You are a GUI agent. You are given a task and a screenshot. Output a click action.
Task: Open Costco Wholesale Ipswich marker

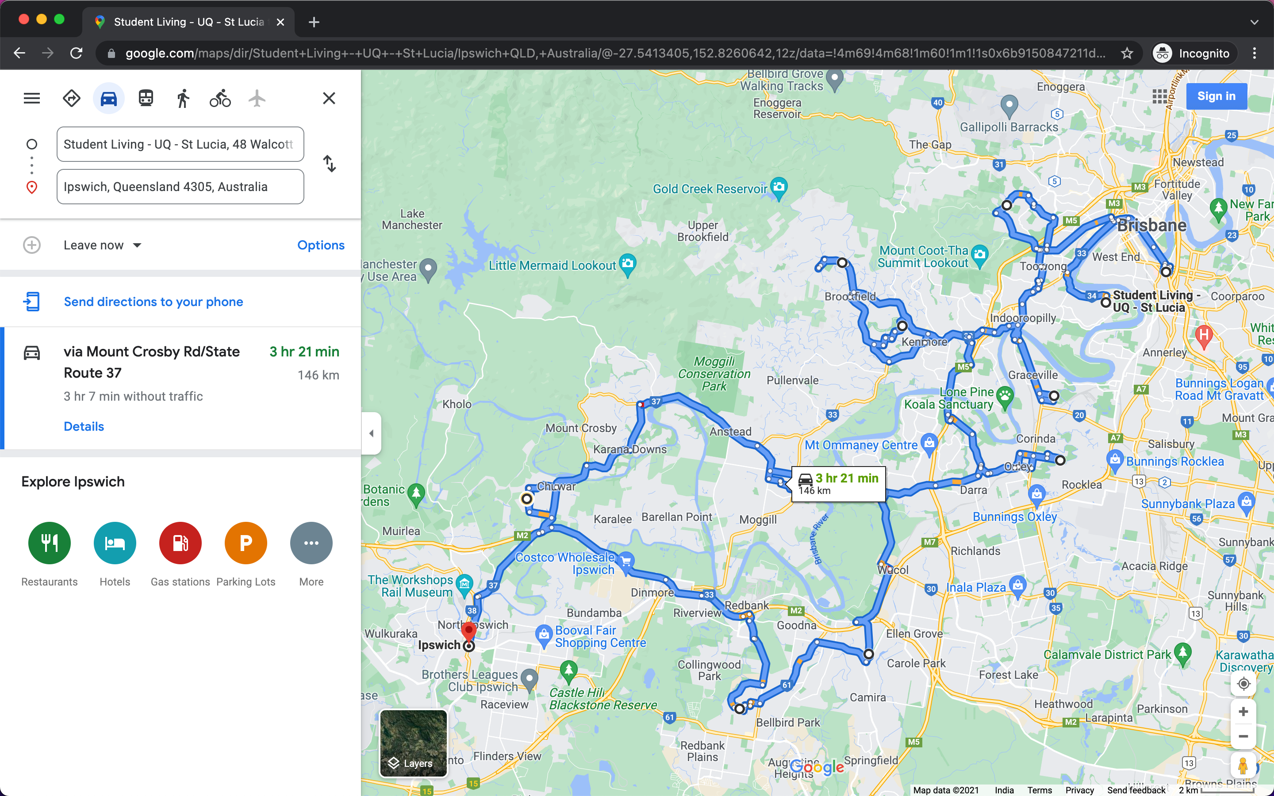pos(626,561)
